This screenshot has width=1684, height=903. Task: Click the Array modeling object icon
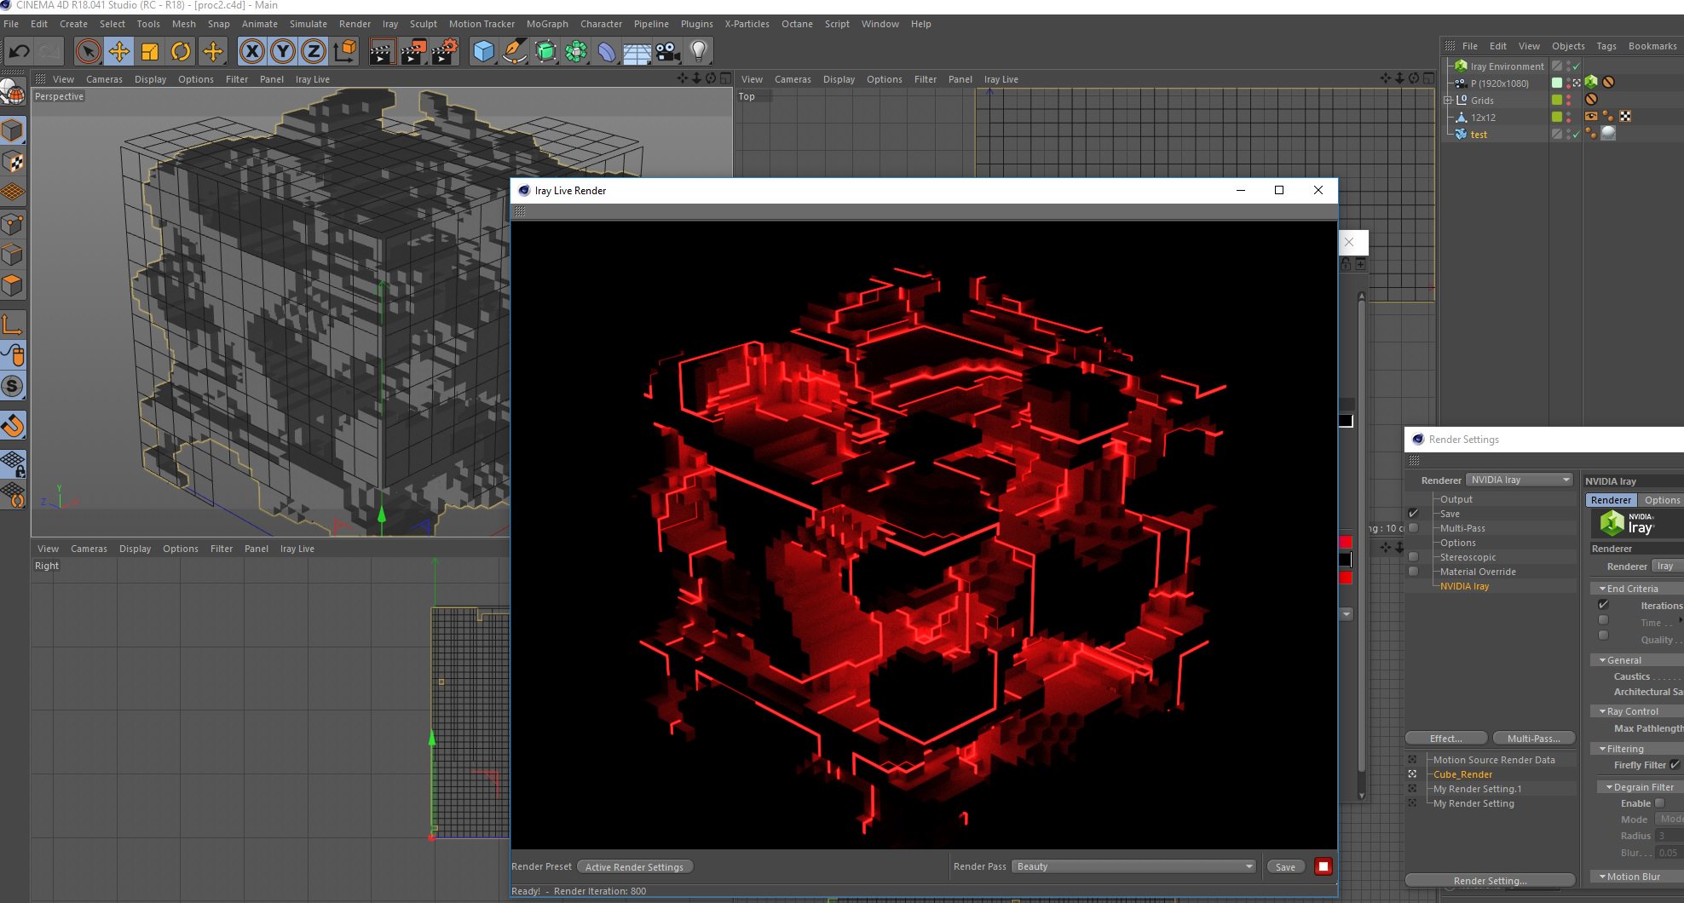[576, 52]
